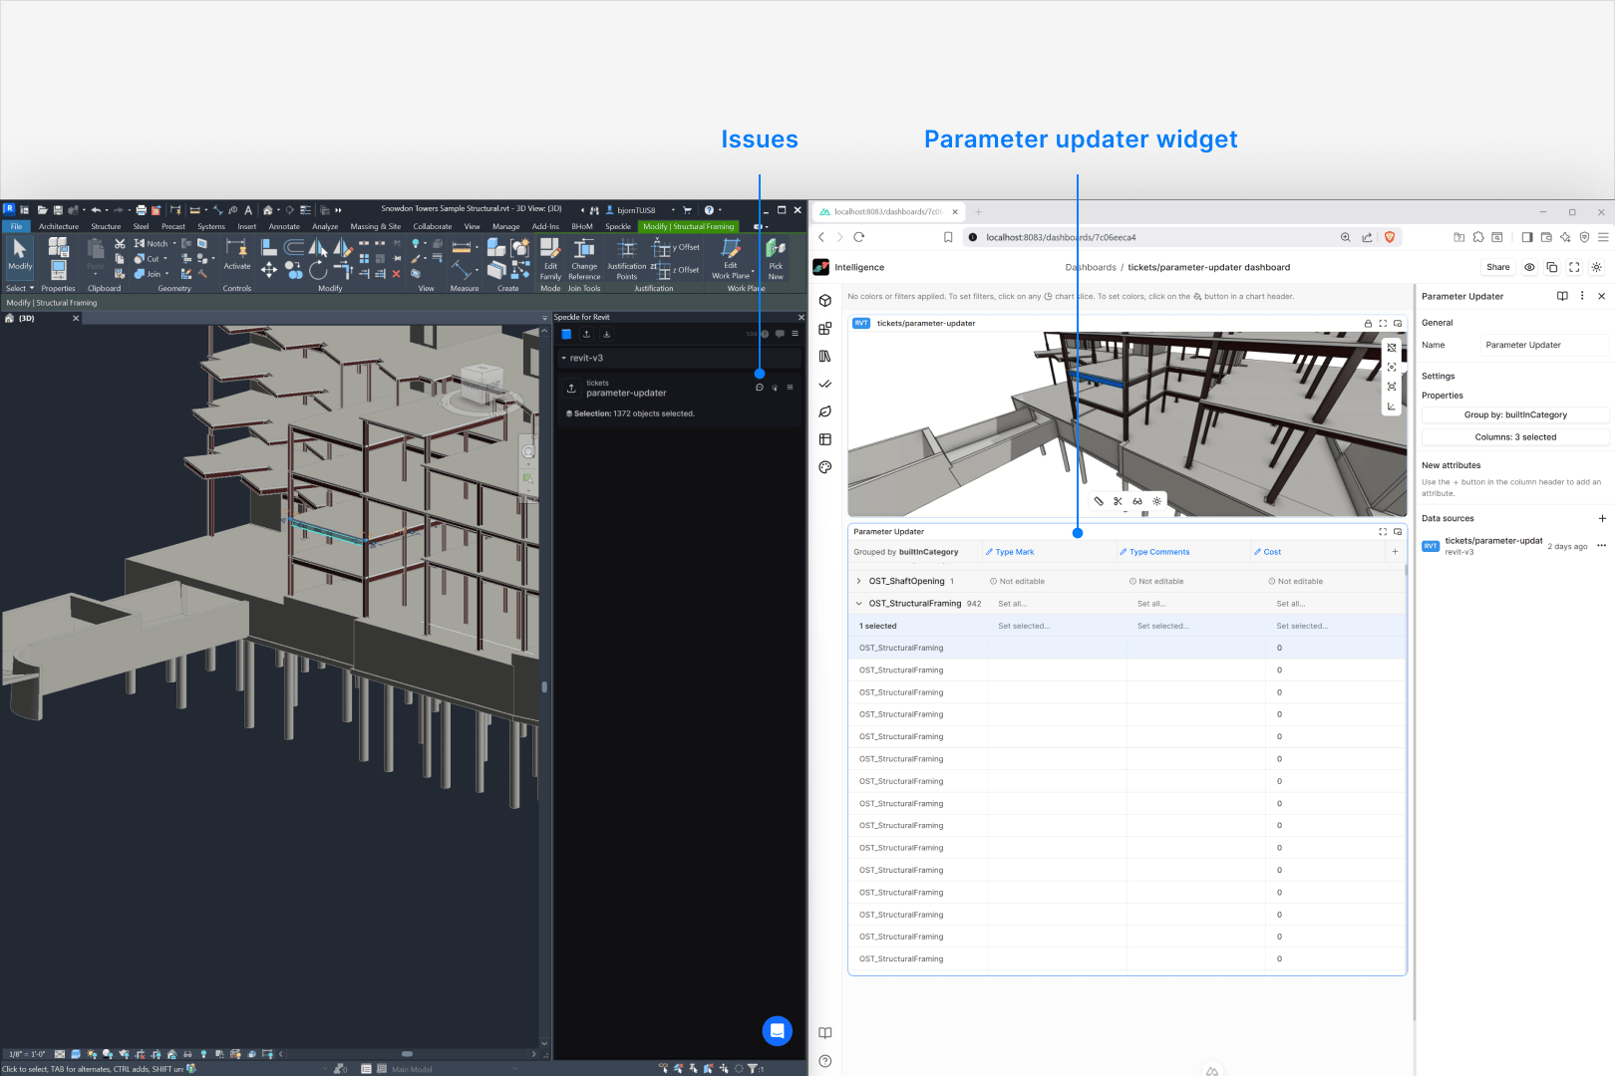This screenshot has height=1076, width=1615.
Task: Open the widgets icon in Intelligence sidebar
Action: click(825, 329)
